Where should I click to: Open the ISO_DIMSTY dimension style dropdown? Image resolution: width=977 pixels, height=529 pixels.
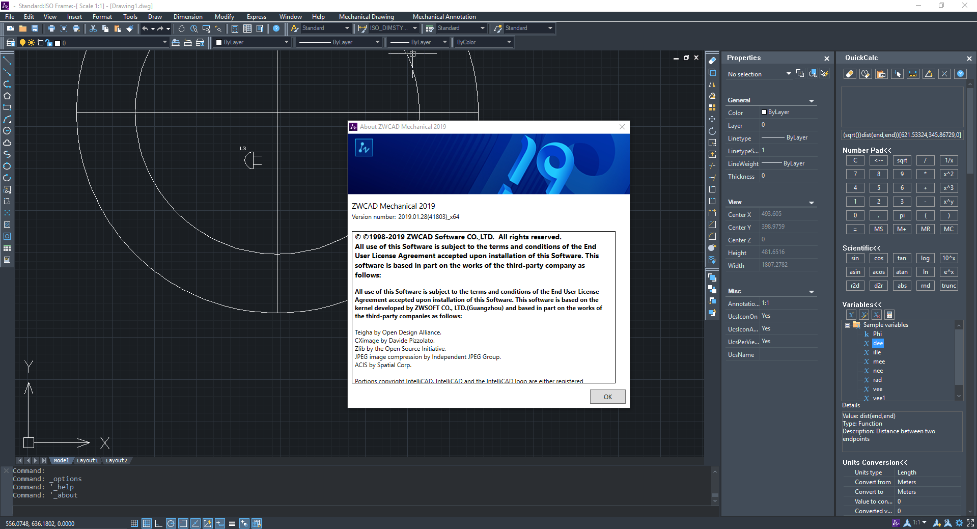(x=393, y=29)
